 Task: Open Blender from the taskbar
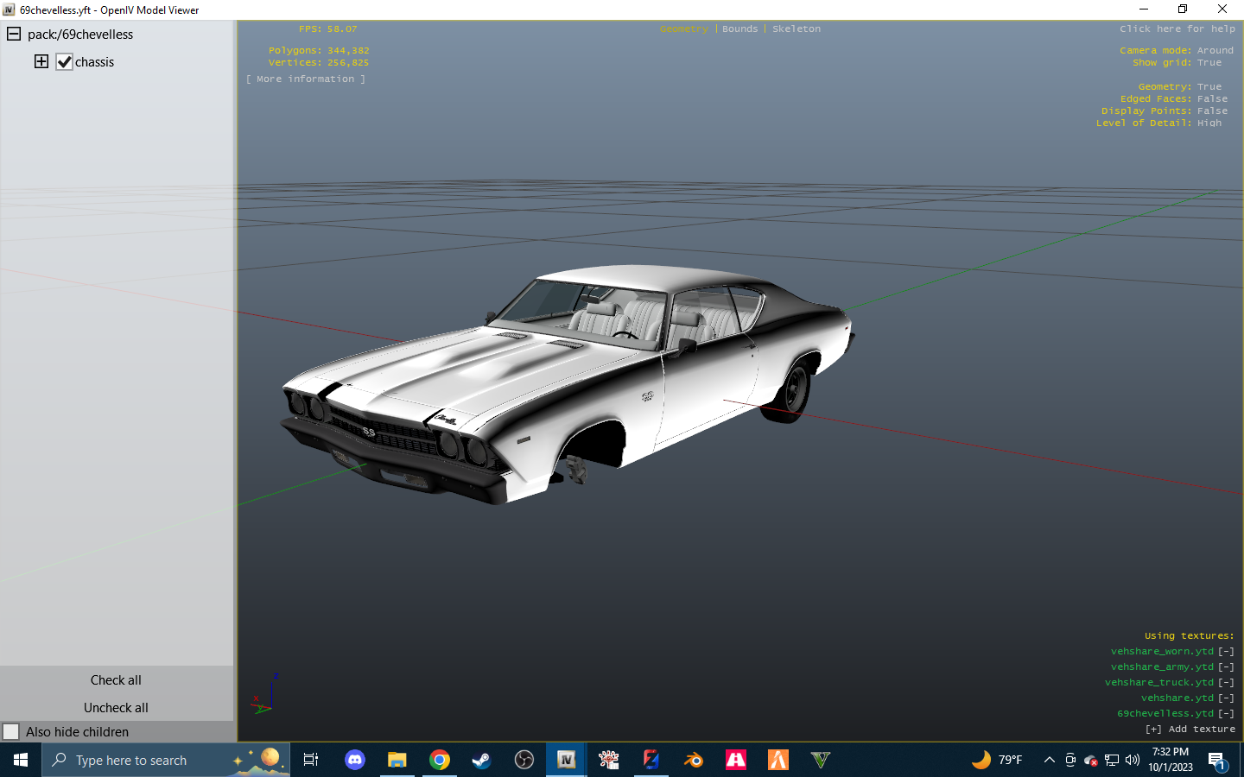pos(694,760)
